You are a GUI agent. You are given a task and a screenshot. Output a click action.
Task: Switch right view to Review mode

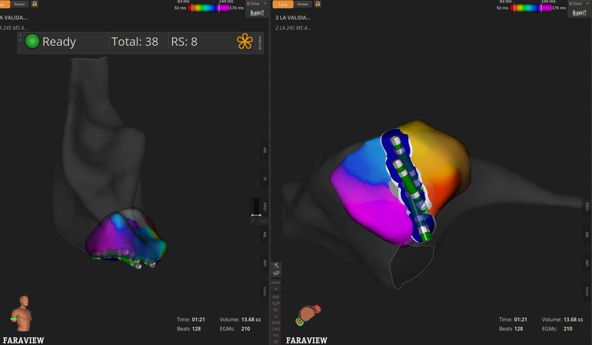tap(302, 4)
